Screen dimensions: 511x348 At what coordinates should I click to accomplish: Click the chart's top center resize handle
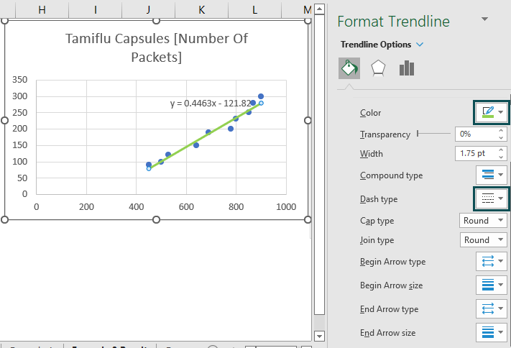click(156, 21)
